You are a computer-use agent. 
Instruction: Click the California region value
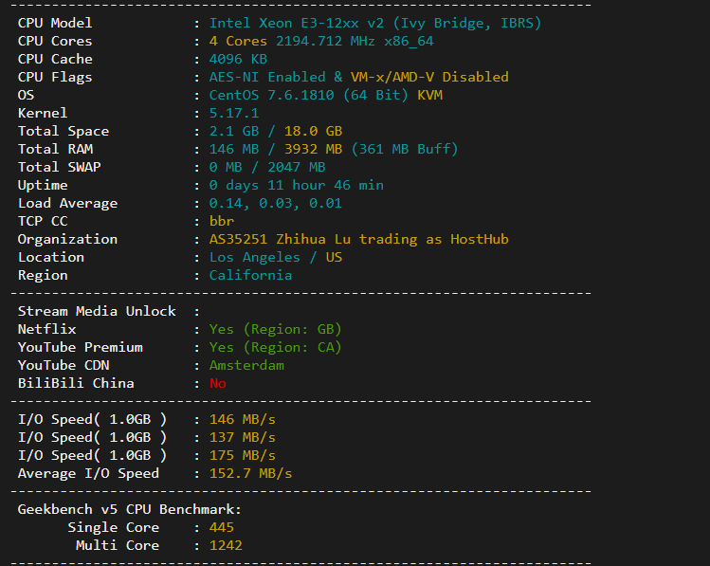[250, 275]
